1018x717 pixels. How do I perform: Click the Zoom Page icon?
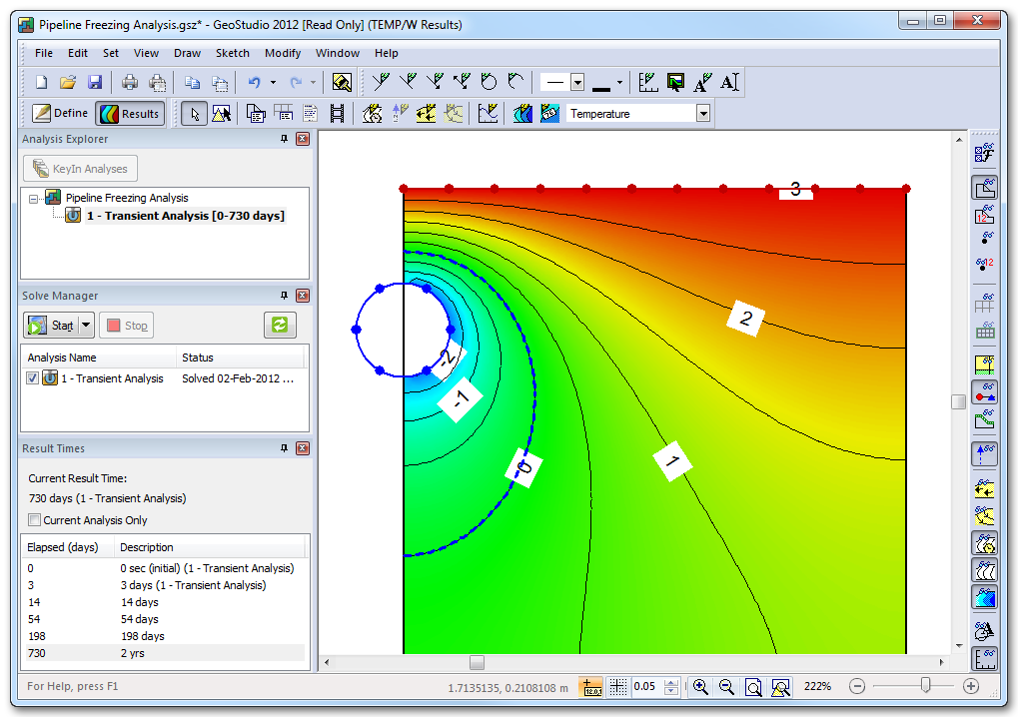[x=753, y=686]
